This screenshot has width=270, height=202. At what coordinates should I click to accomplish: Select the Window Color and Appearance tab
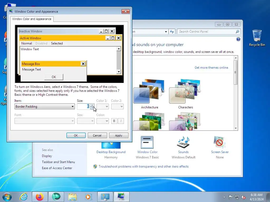32,19
